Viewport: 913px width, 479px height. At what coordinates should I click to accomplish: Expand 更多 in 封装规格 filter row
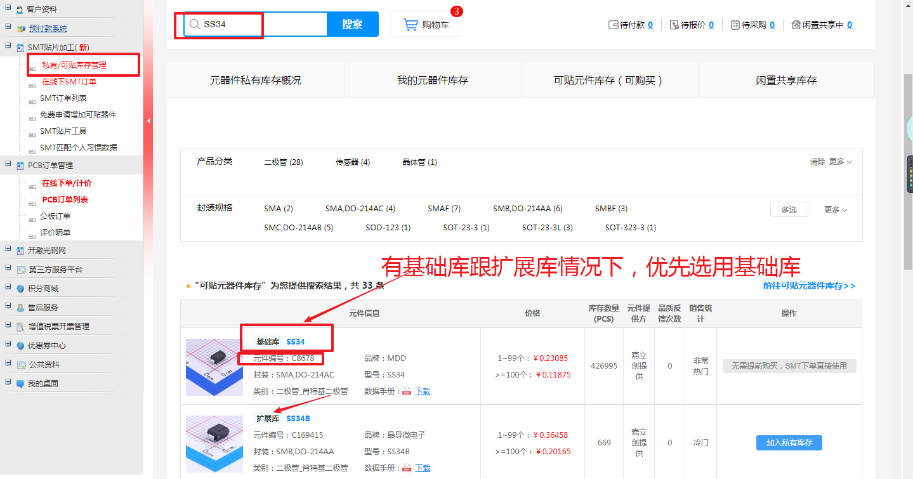coord(836,209)
